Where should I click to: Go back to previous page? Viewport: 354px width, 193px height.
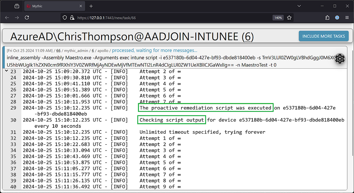[7, 18]
